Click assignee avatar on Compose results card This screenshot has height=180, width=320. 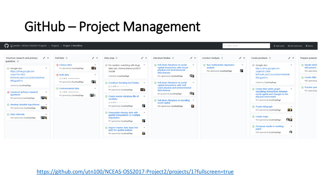point(291,132)
